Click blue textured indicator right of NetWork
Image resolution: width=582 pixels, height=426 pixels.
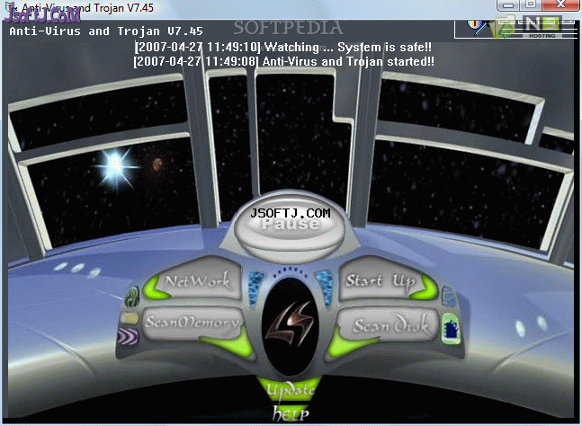(255, 288)
